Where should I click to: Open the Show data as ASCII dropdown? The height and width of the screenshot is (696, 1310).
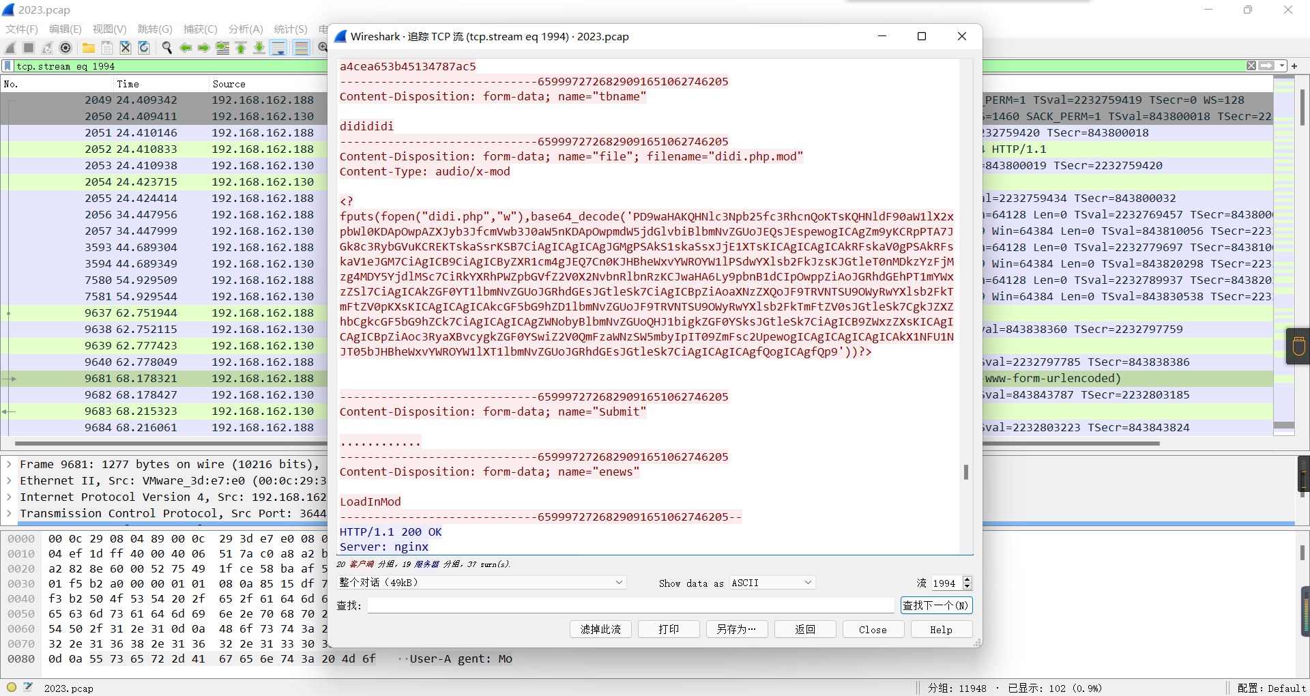coord(772,583)
